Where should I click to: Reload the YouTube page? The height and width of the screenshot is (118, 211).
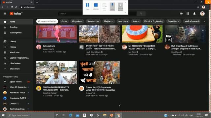(x=12, y=7)
